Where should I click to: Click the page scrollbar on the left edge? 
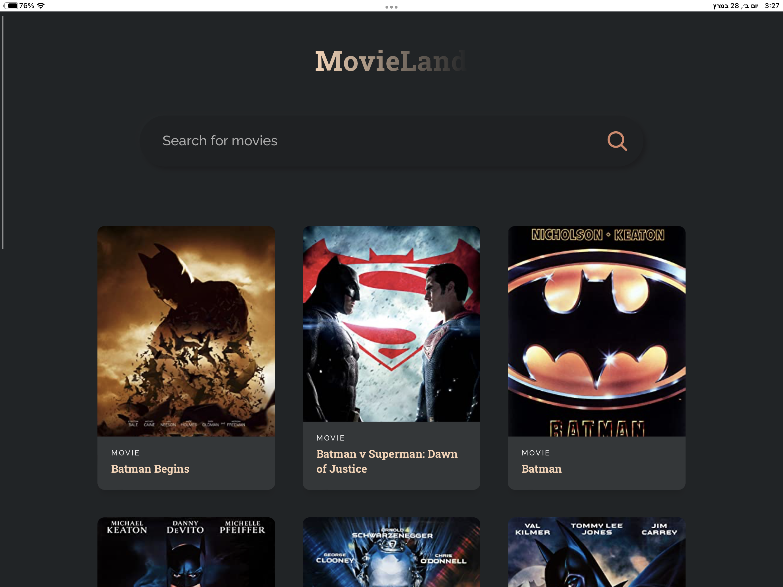point(3,132)
